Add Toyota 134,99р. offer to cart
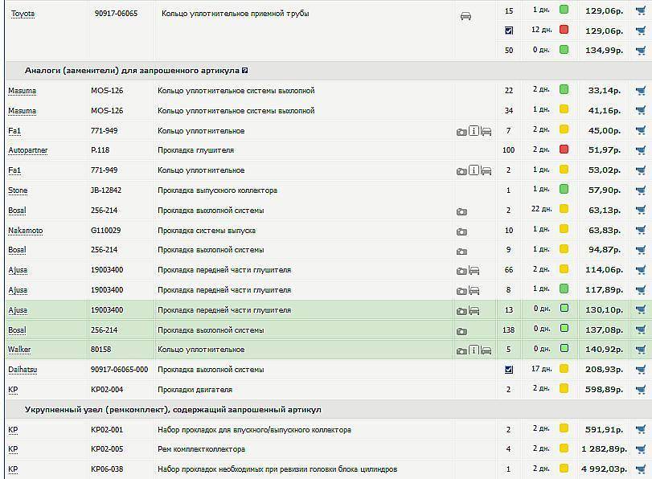The width and height of the screenshot is (652, 479). point(641,50)
